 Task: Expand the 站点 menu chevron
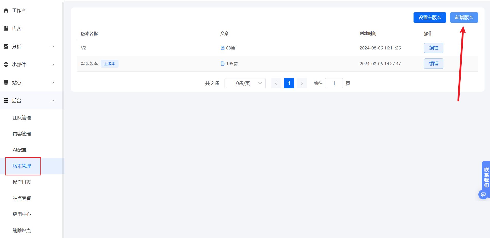click(53, 83)
